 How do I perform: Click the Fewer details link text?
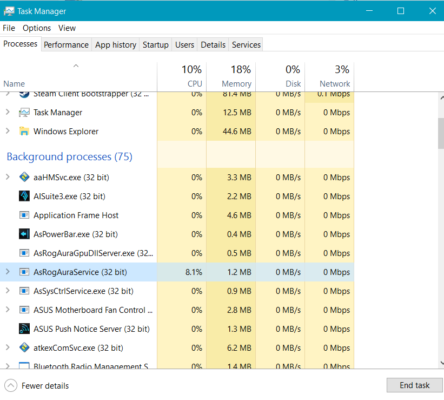pyautogui.click(x=45, y=386)
